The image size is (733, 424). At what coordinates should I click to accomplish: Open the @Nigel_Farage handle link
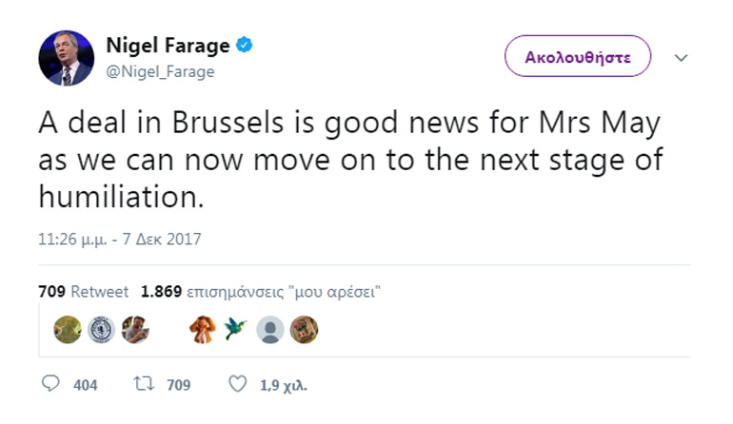(x=160, y=71)
